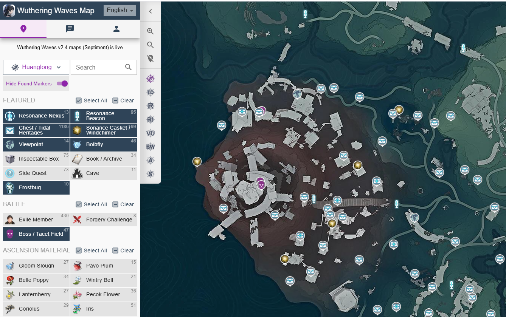The height and width of the screenshot is (317, 506).
Task: Toggle Resonance Beacon markers
Action: (x=104, y=116)
